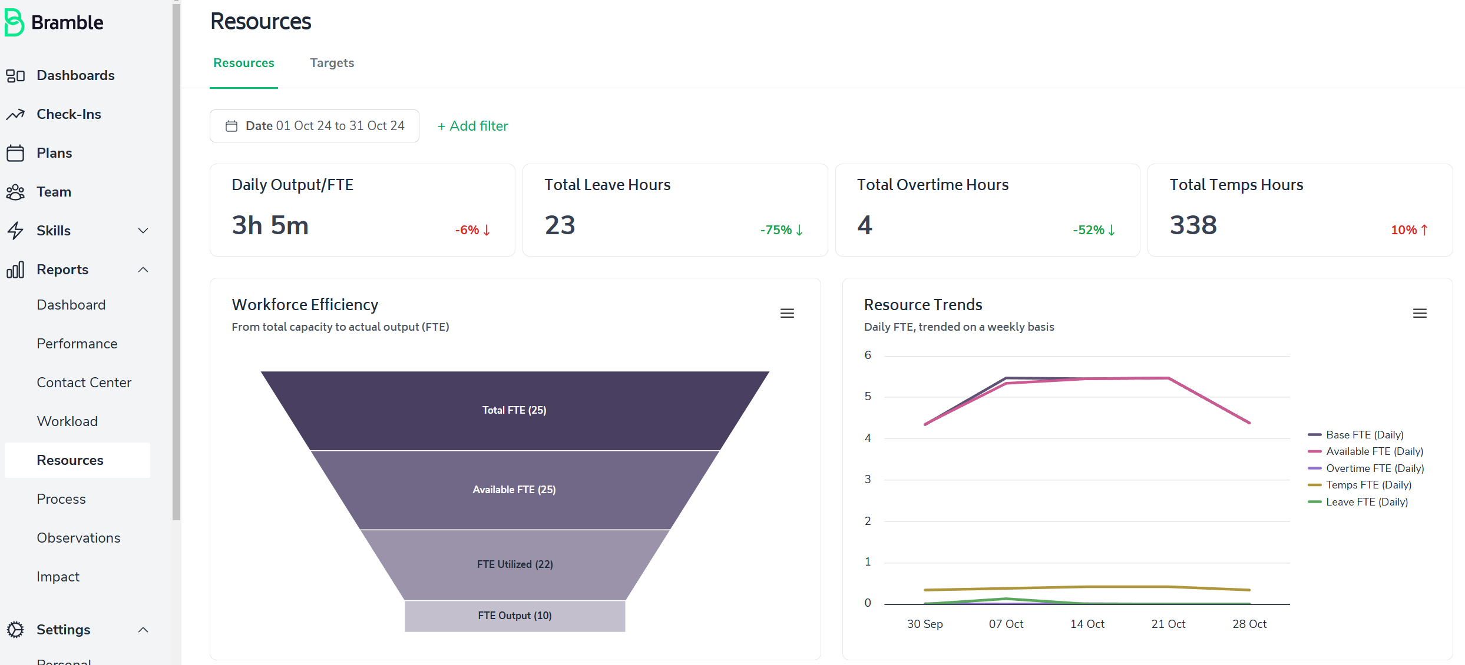Click the Bramble logo icon

[14, 22]
